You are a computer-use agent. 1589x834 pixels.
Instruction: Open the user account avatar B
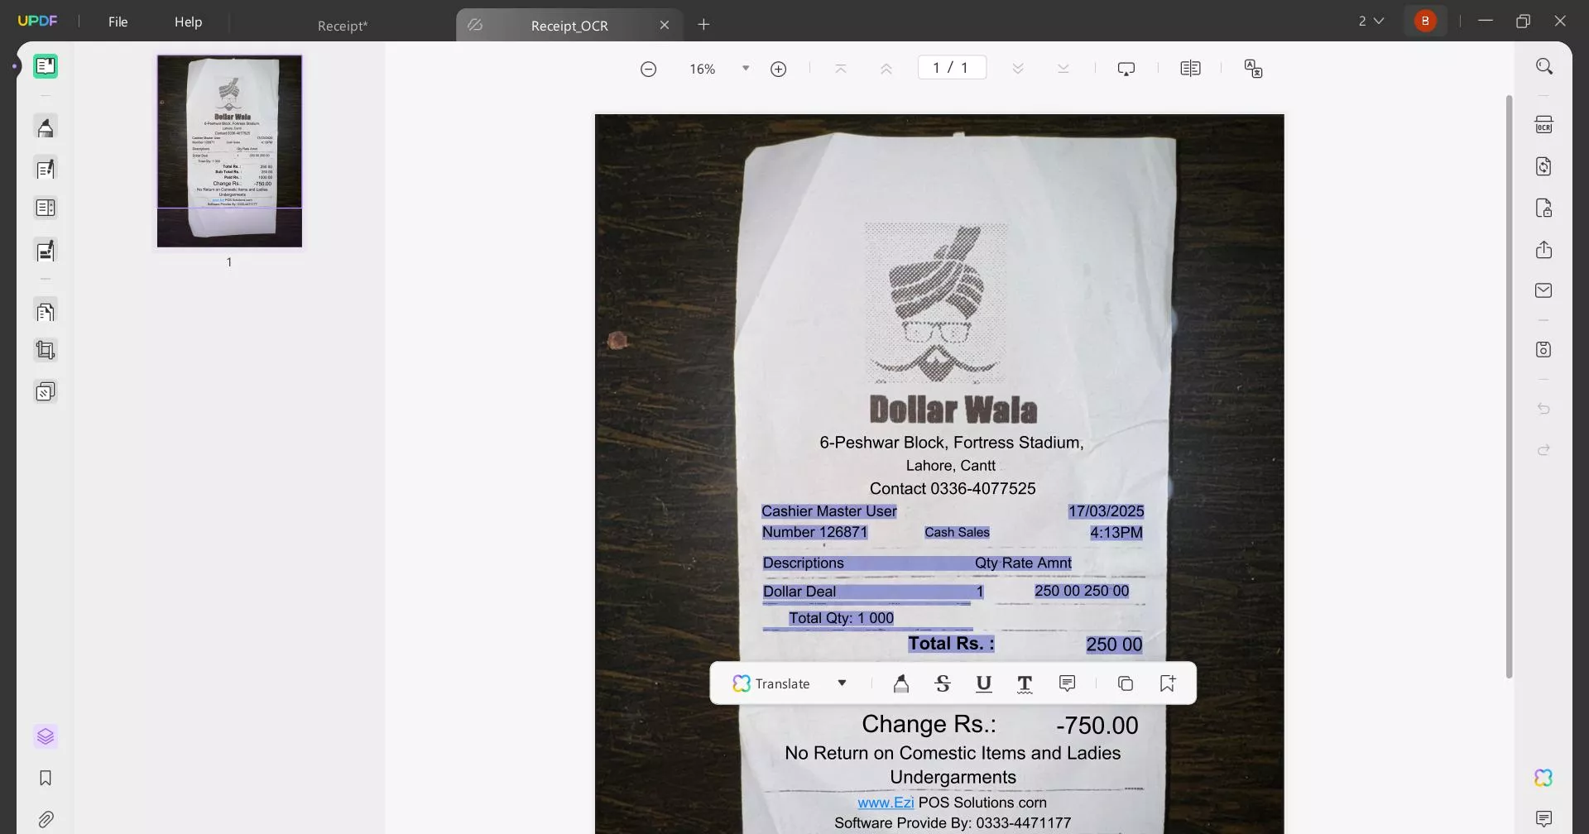click(x=1425, y=22)
